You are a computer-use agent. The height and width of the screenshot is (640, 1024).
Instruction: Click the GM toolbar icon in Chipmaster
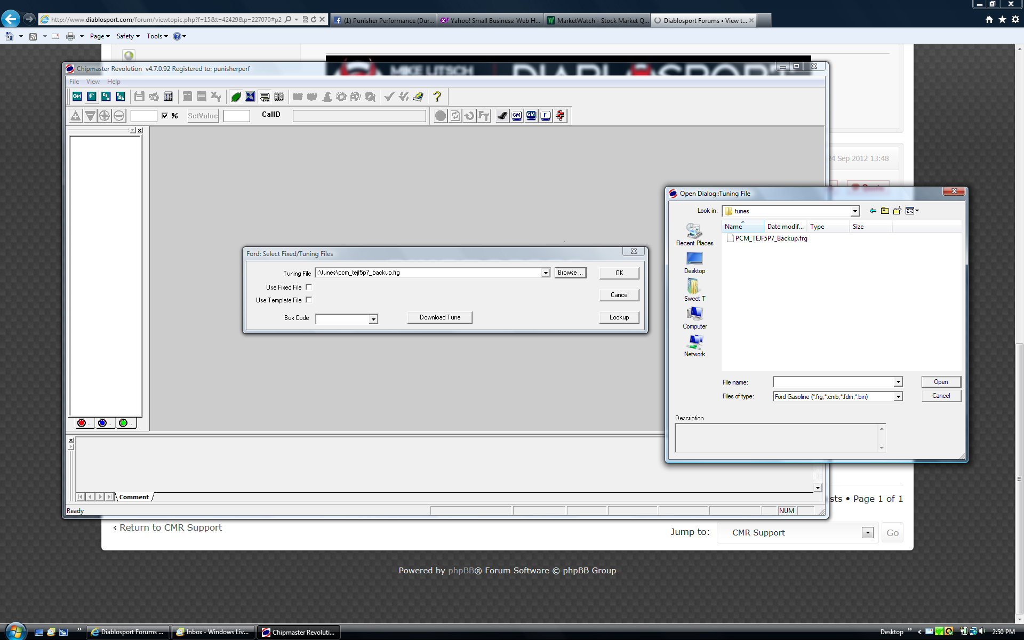[77, 97]
